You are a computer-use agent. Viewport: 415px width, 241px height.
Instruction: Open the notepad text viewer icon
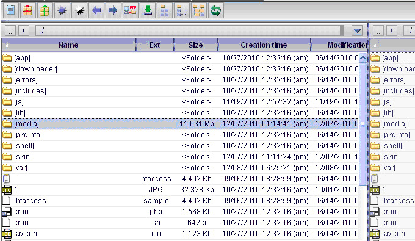10,10
